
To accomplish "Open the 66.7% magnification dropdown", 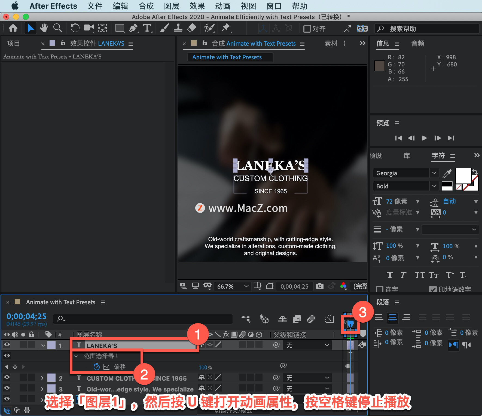I will (x=233, y=286).
